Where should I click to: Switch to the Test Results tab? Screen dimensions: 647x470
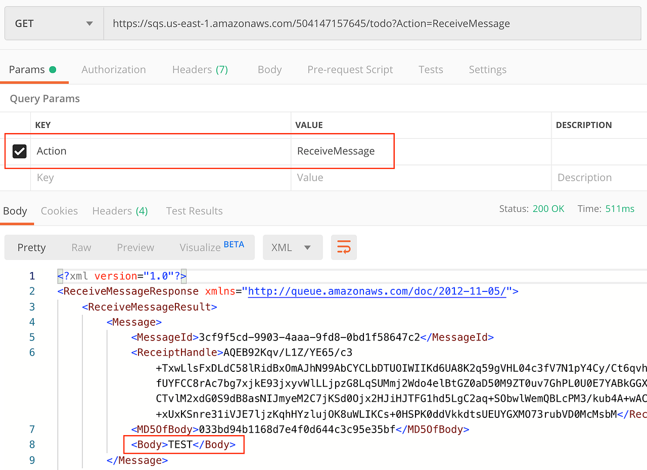tap(194, 210)
